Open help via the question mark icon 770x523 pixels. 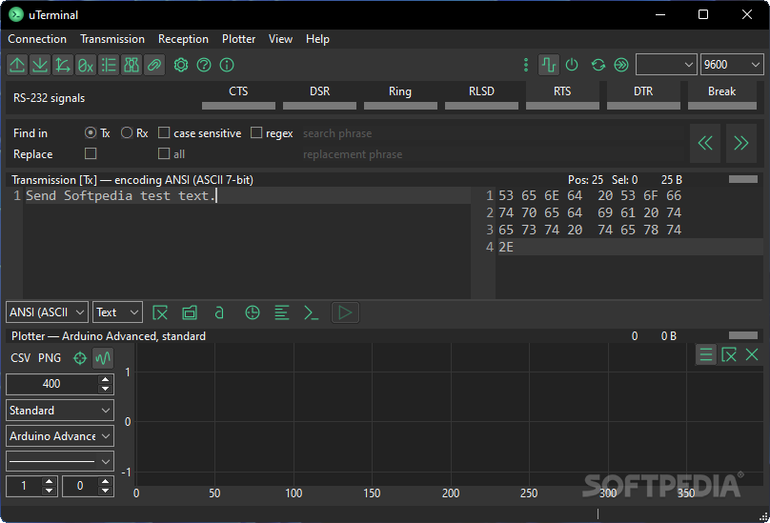[204, 65]
